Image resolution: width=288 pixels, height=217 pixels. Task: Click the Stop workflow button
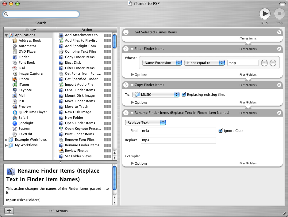click(279, 14)
